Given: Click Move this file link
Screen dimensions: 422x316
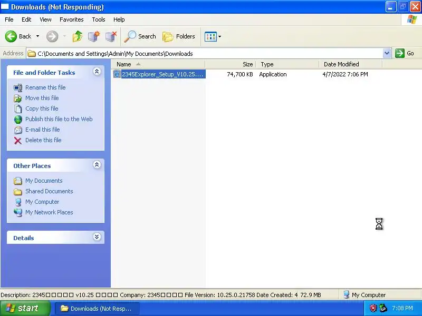Looking at the screenshot, I should 42,98.
